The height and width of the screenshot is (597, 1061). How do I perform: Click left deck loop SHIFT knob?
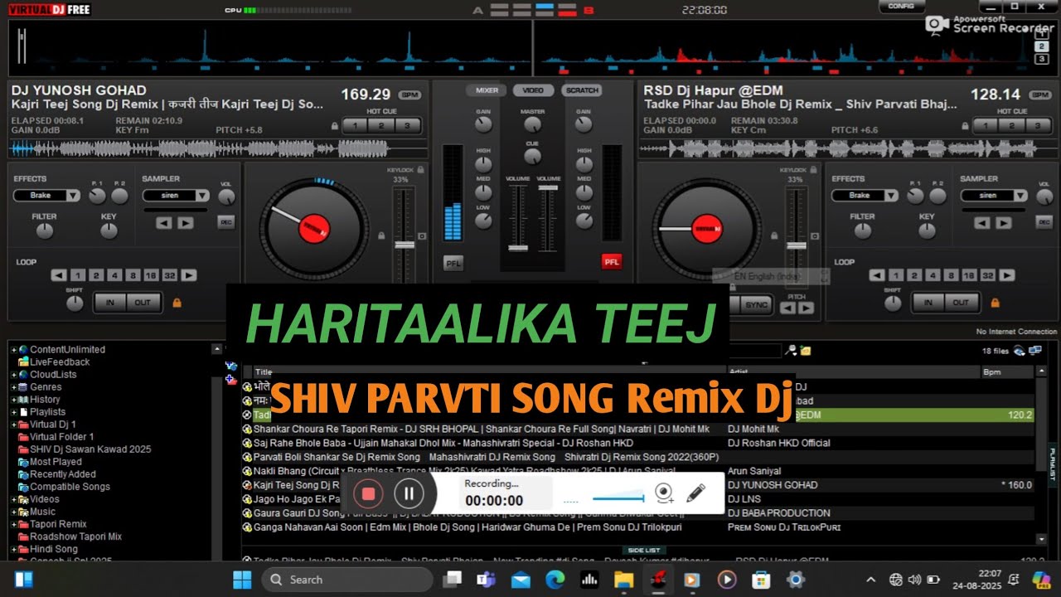[x=75, y=303]
